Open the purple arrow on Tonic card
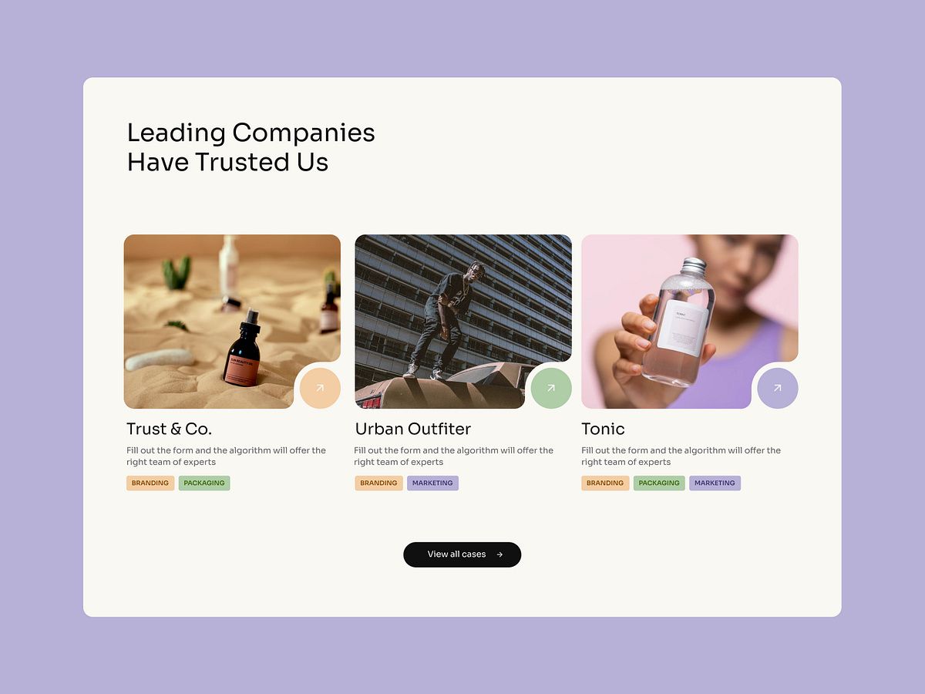Screen dimensions: 925x694 tap(777, 388)
